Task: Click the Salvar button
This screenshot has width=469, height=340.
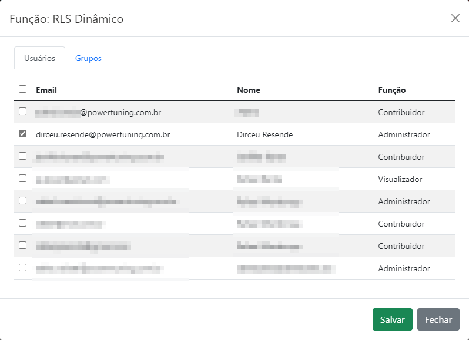Action: pyautogui.click(x=392, y=319)
